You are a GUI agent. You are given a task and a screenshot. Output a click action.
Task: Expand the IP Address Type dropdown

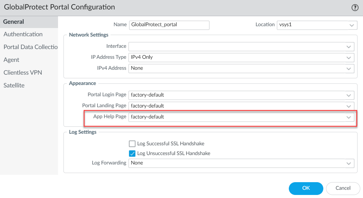(x=349, y=57)
